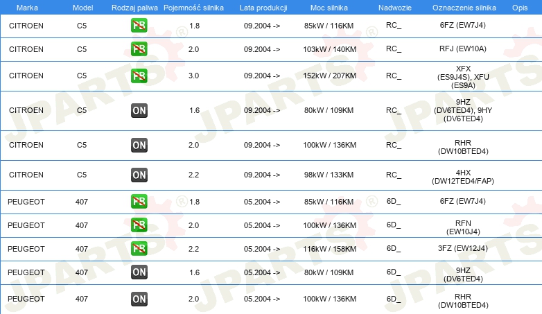Screen dimensions: 542x314
Task: Click the 116kW / 158KM power cell
Action: pos(329,249)
